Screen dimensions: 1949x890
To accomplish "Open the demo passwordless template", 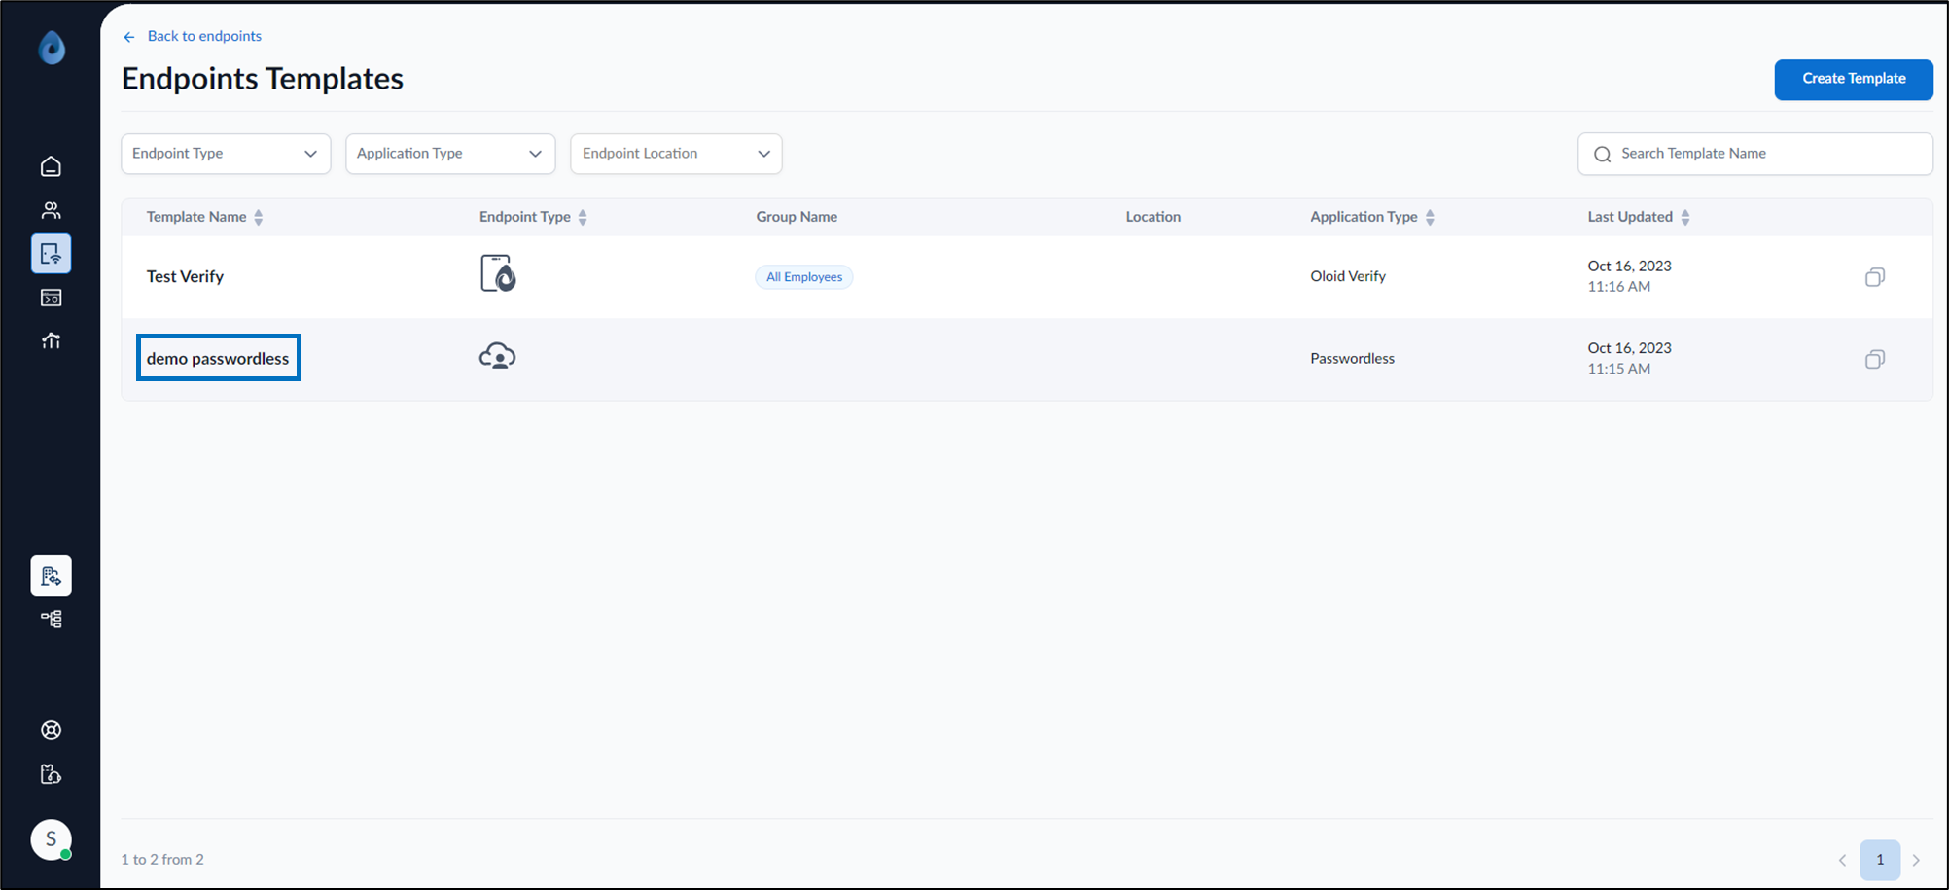I will coord(218,358).
